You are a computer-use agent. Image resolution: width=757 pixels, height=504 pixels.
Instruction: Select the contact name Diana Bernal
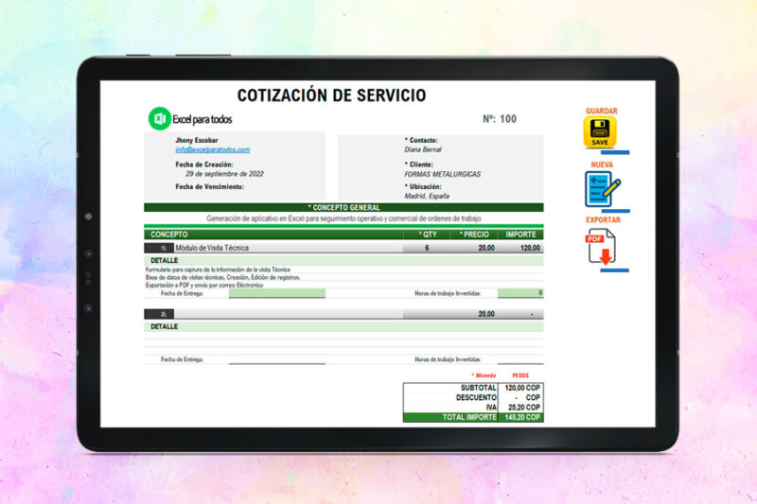click(423, 149)
